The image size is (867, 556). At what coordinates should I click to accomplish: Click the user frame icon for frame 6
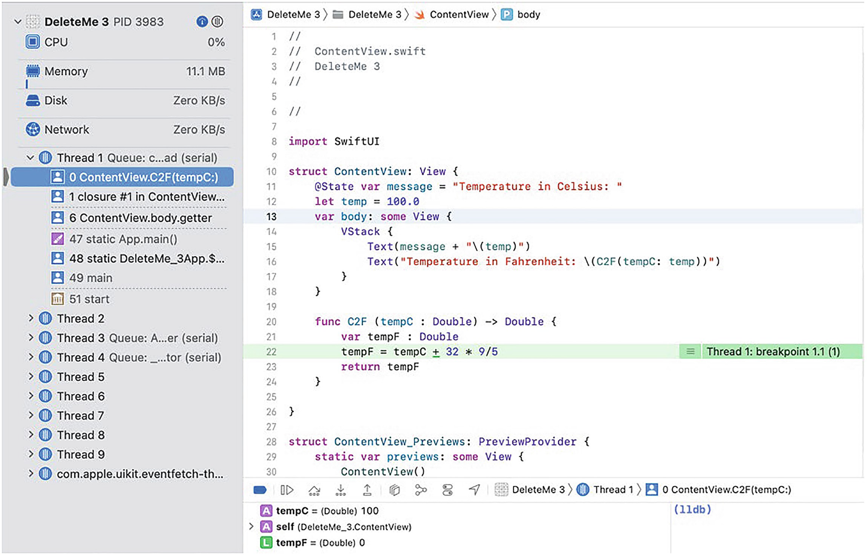point(58,218)
